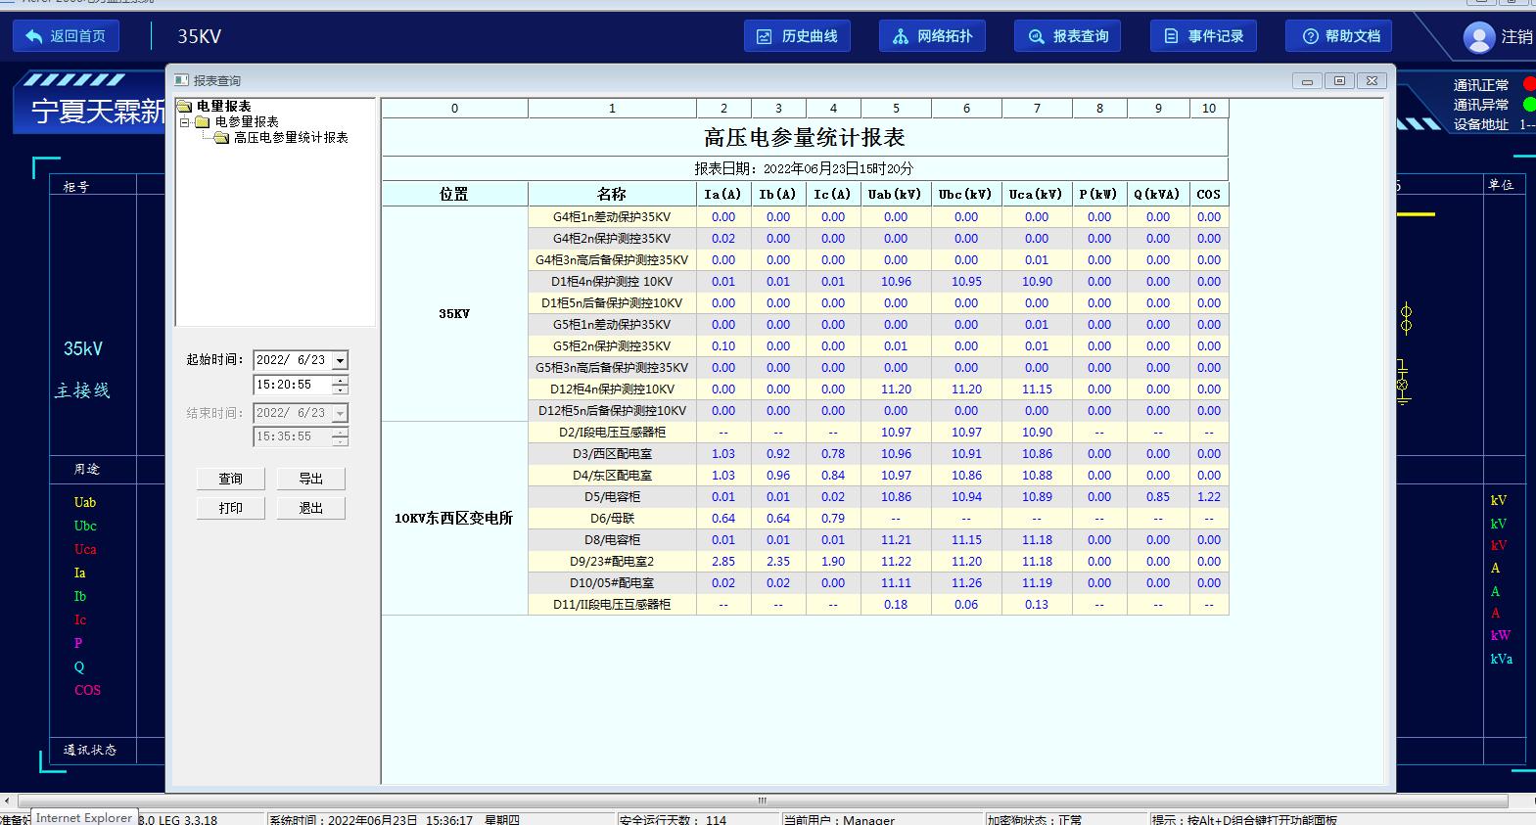Click the user avatar icon beside 注销

pyautogui.click(x=1478, y=37)
